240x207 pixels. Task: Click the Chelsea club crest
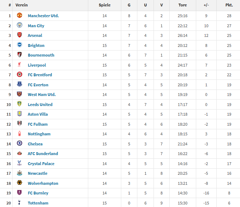pyautogui.click(x=20, y=144)
